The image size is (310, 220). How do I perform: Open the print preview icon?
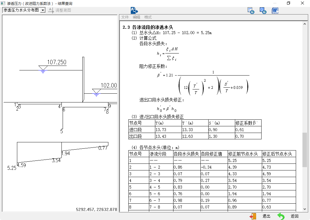(x=251, y=11)
